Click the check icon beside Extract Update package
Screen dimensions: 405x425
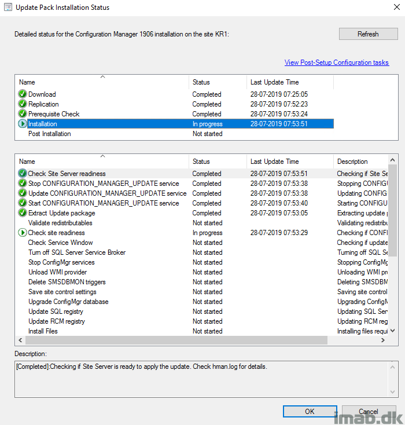tap(23, 212)
